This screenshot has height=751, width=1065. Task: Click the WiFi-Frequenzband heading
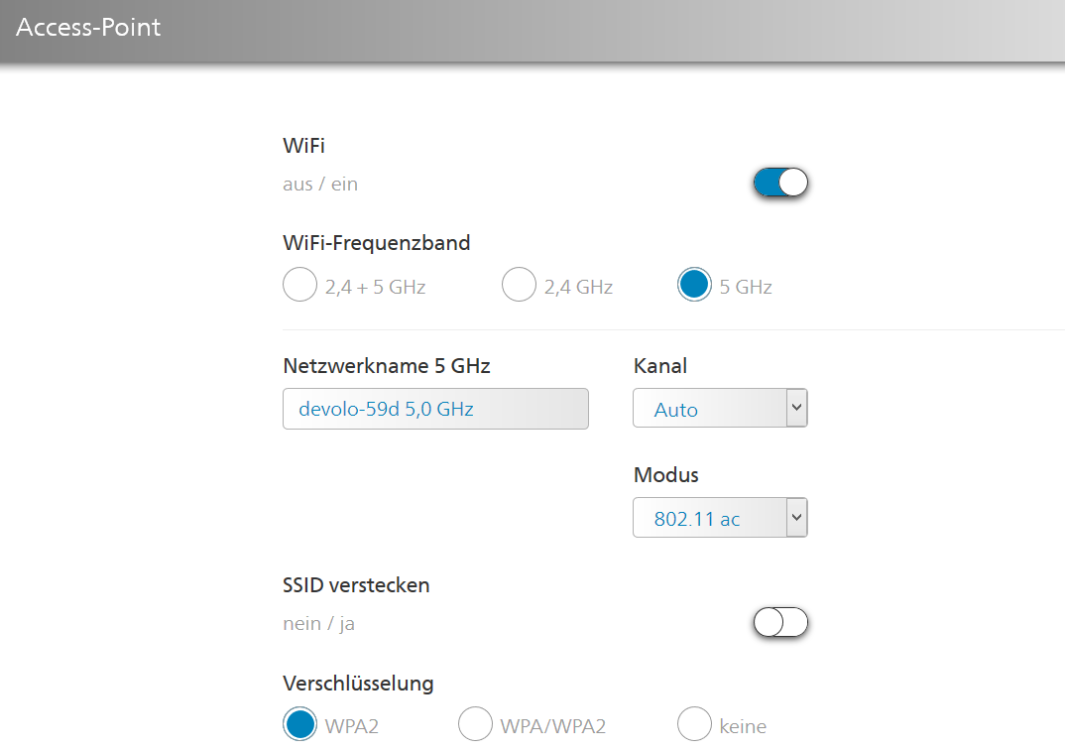tap(376, 243)
